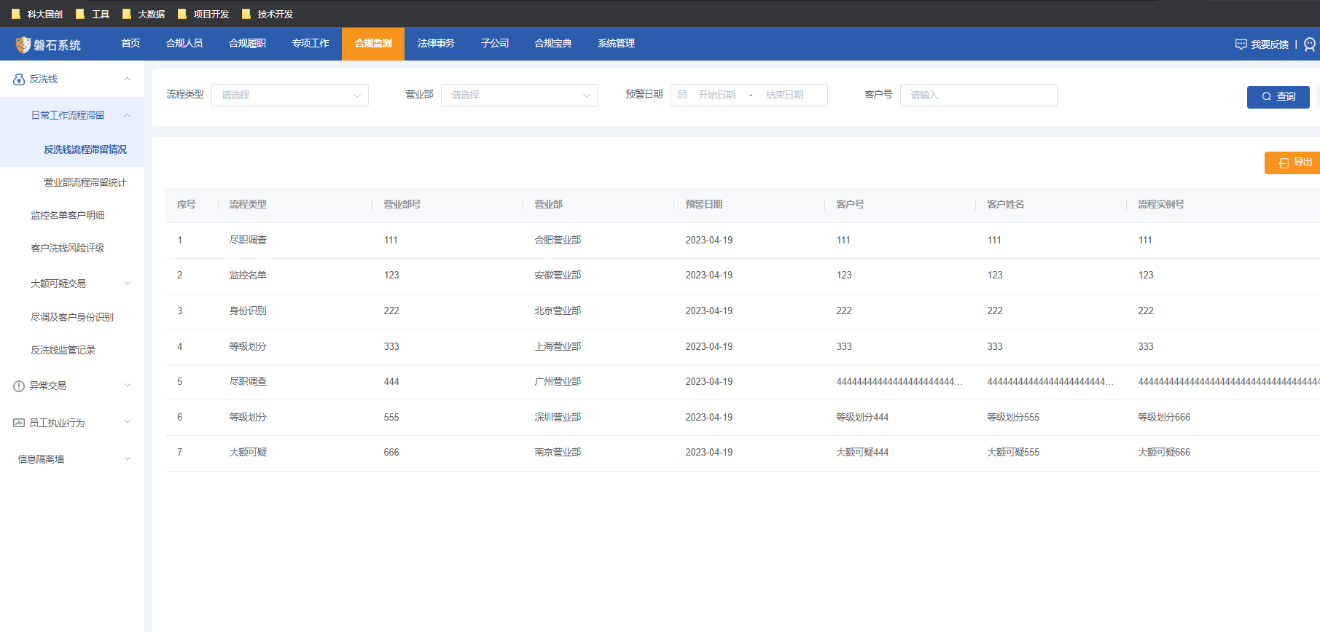Go to the 首页 tab
Viewport: 1320px width, 632px height.
[x=130, y=44]
